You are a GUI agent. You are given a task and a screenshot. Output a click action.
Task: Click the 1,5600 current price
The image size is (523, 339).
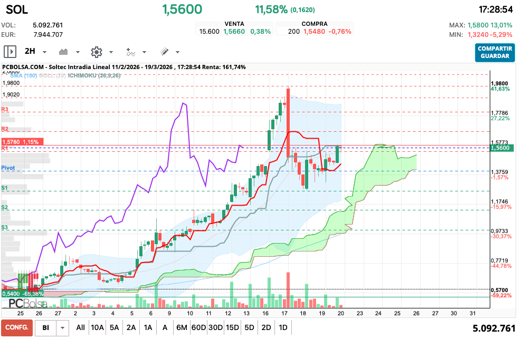click(x=182, y=9)
